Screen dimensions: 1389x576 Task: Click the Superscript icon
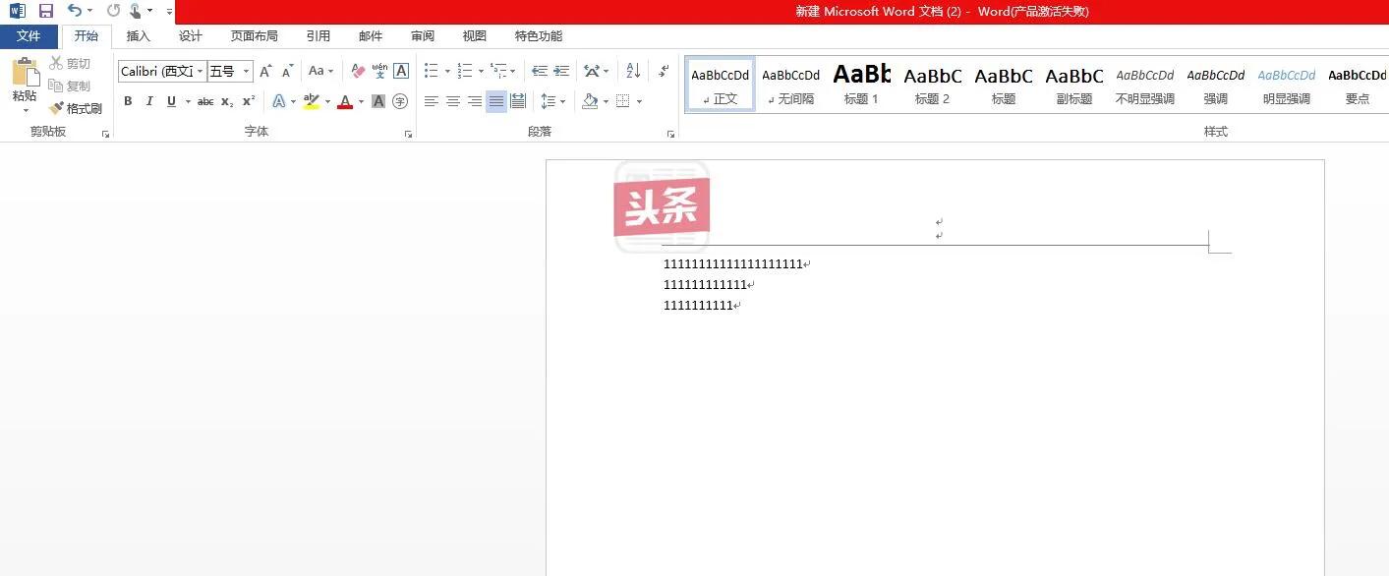pos(249,101)
